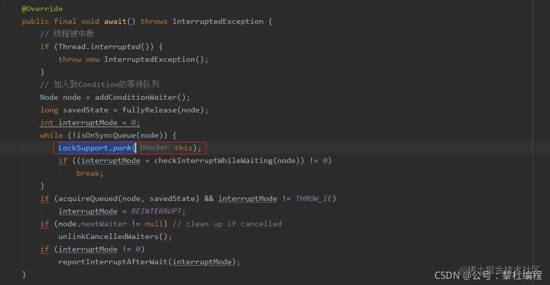This screenshot has width=550, height=285.
Task: Click the this argument in park
Action: [x=184, y=148]
